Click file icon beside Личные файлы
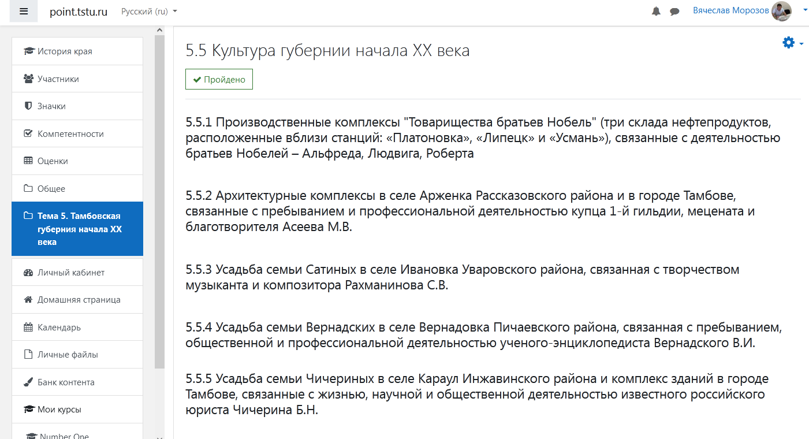The height and width of the screenshot is (439, 809). pos(28,355)
